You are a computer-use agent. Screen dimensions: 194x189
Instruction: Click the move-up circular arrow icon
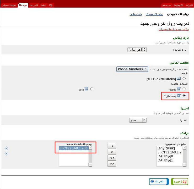point(6,148)
